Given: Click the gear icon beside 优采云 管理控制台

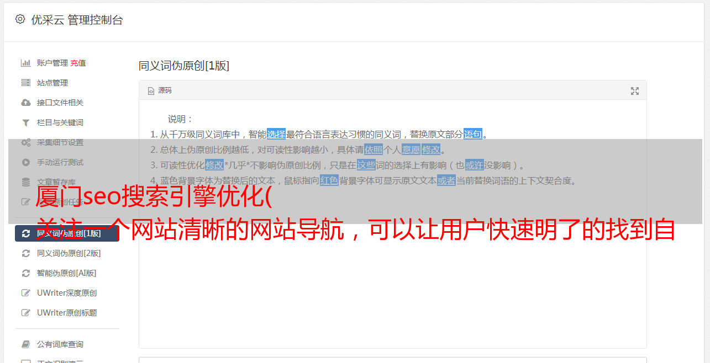Looking at the screenshot, I should 20,19.
